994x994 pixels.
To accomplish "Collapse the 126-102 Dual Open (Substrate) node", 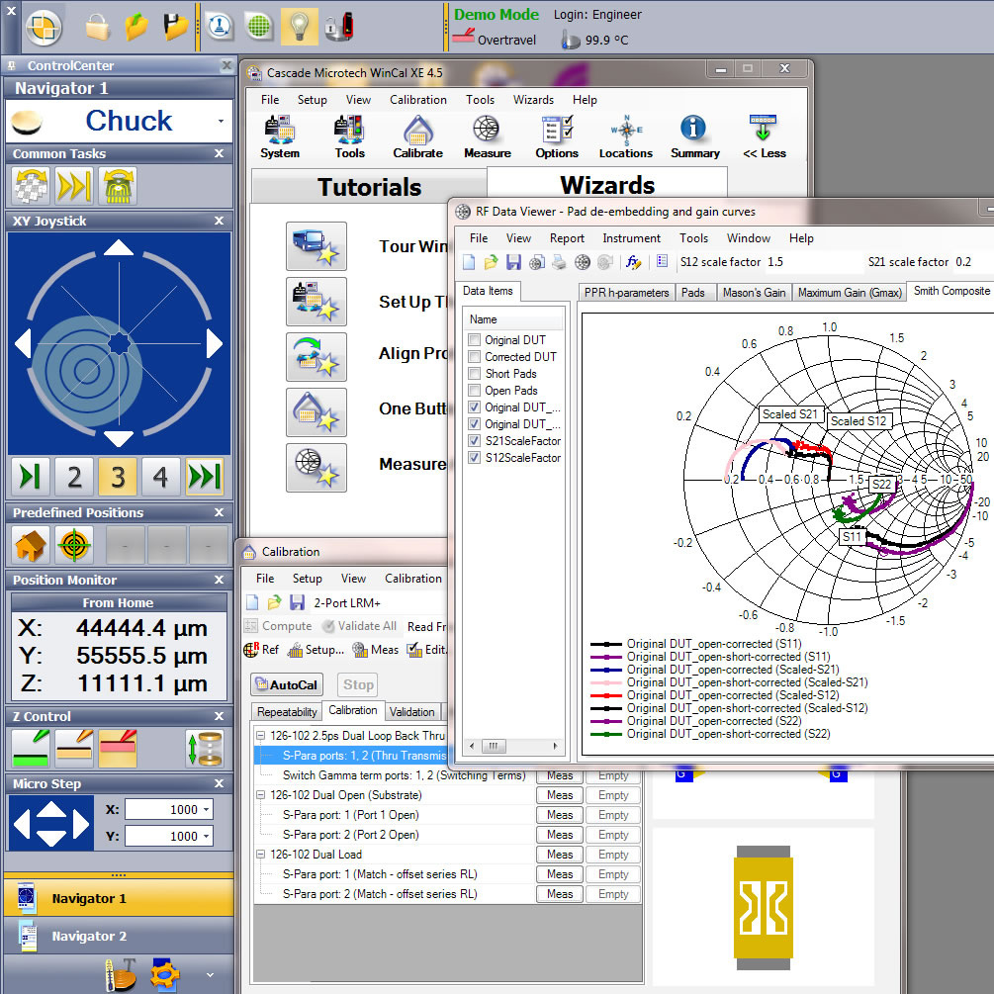I will click(260, 795).
